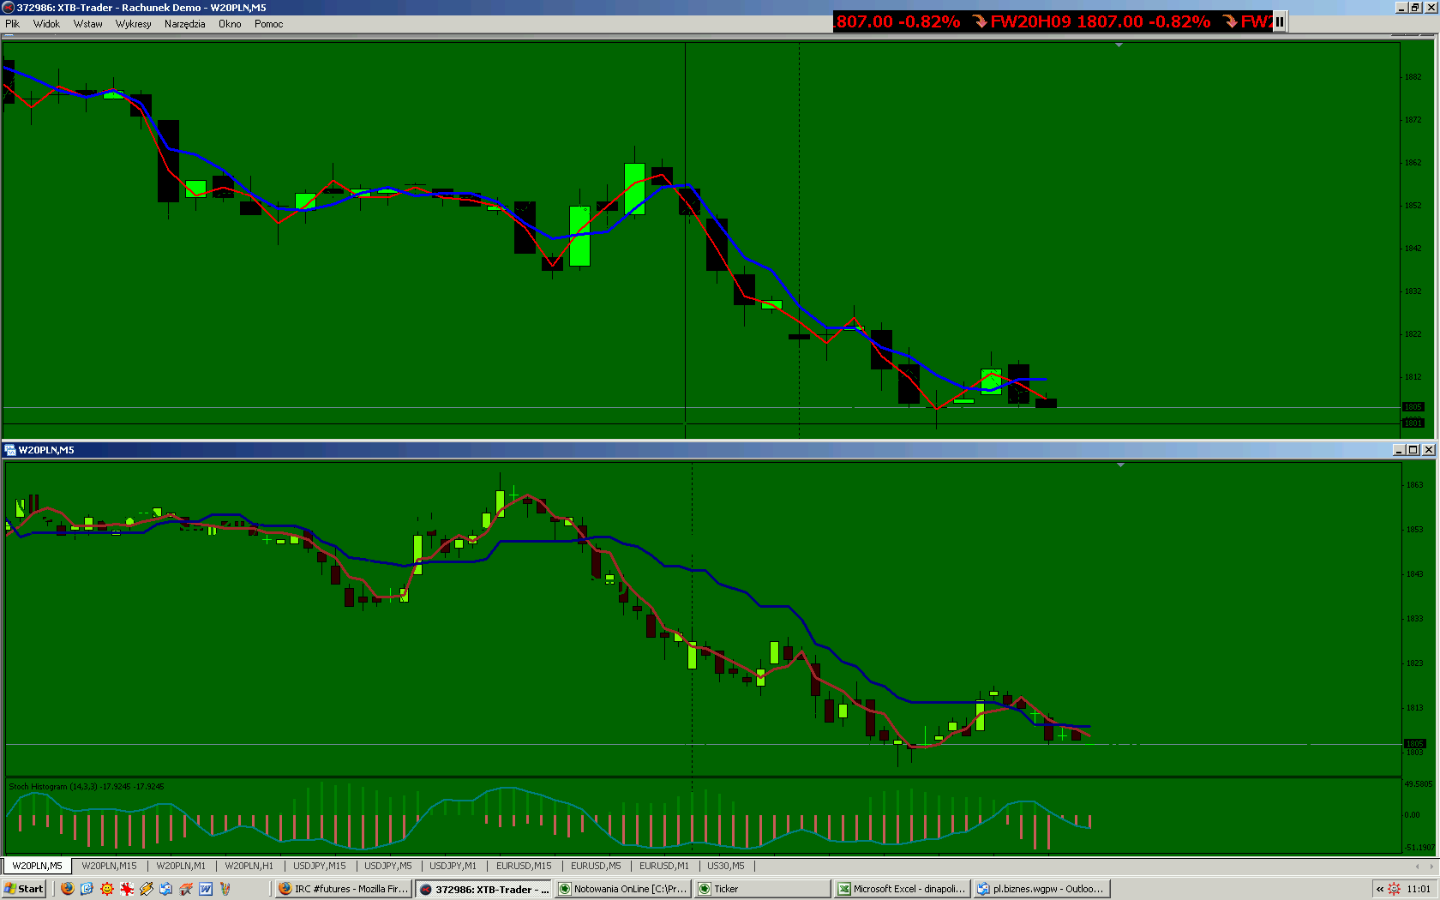Click the red splat quick launch icon
Viewport: 1440px width, 900px height.
(127, 889)
